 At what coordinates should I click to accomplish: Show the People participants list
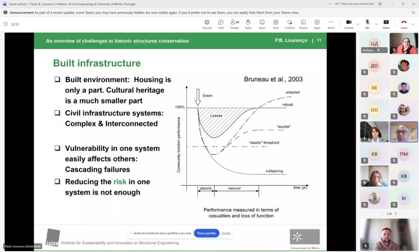pos(234,24)
